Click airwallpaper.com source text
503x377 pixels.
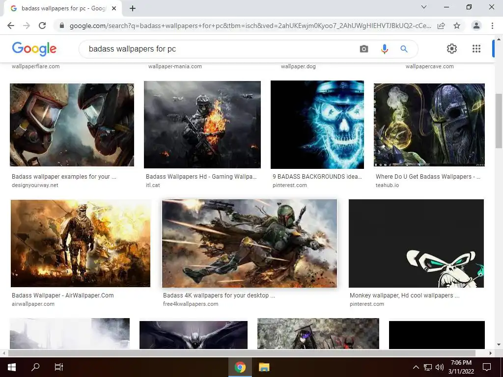[x=33, y=304]
